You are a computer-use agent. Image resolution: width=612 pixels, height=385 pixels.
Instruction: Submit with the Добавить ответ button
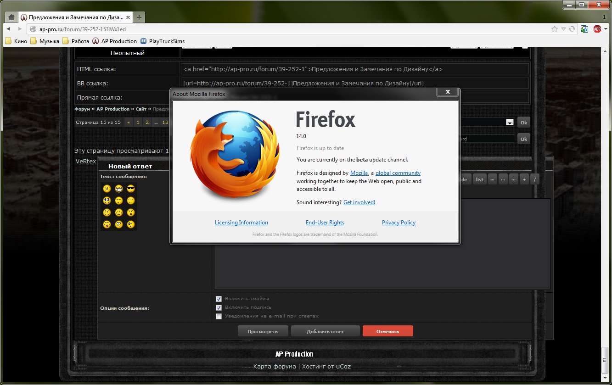pos(325,331)
